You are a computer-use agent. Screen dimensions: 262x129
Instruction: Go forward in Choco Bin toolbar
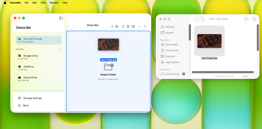tap(73, 26)
